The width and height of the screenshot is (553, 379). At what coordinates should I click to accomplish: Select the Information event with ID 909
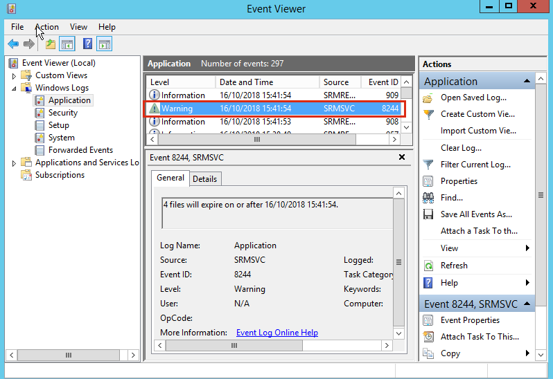274,95
